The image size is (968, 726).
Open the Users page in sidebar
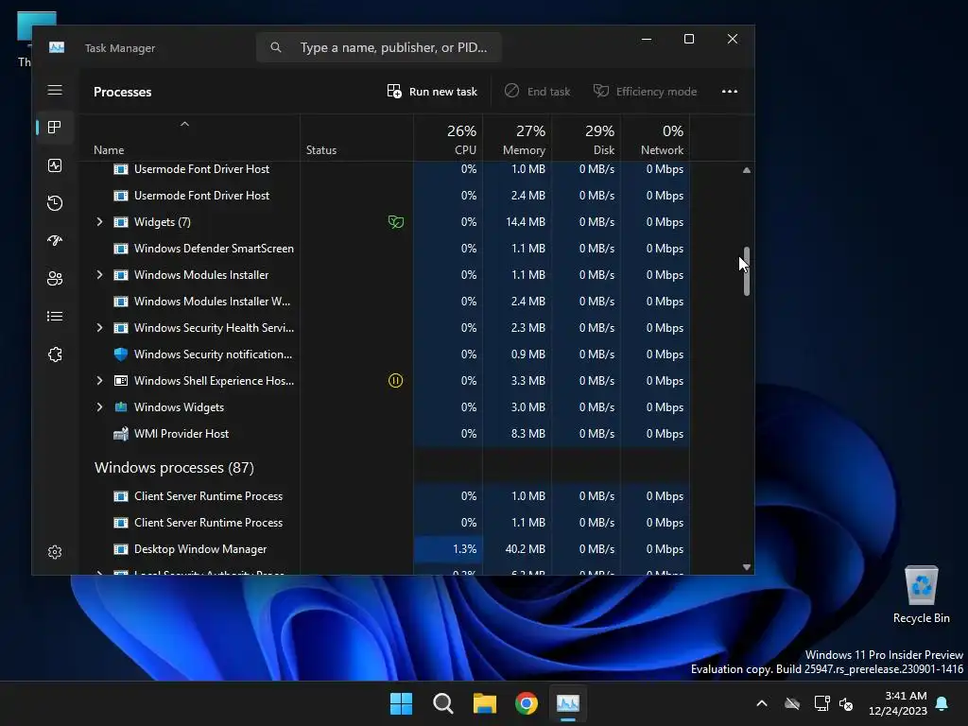point(55,279)
